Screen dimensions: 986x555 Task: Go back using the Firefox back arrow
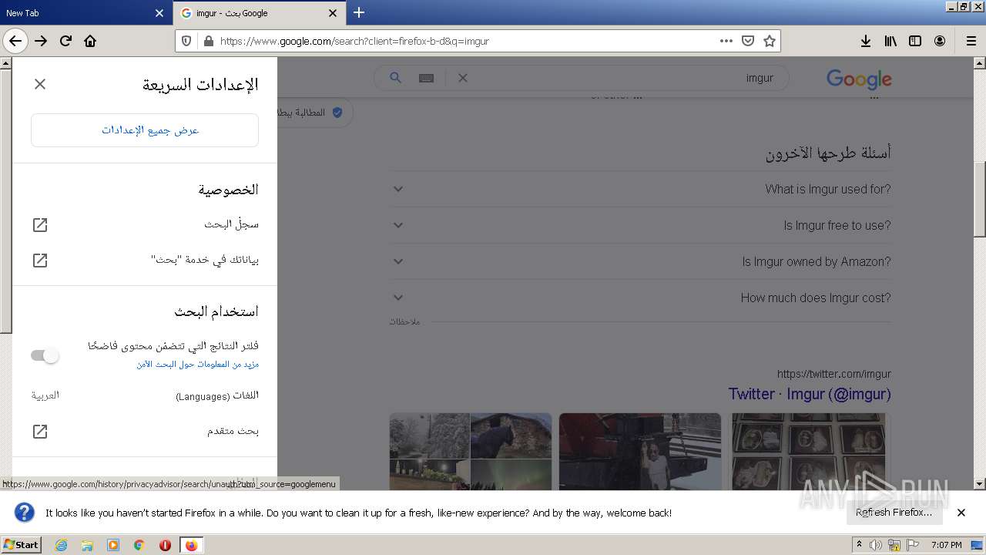15,41
